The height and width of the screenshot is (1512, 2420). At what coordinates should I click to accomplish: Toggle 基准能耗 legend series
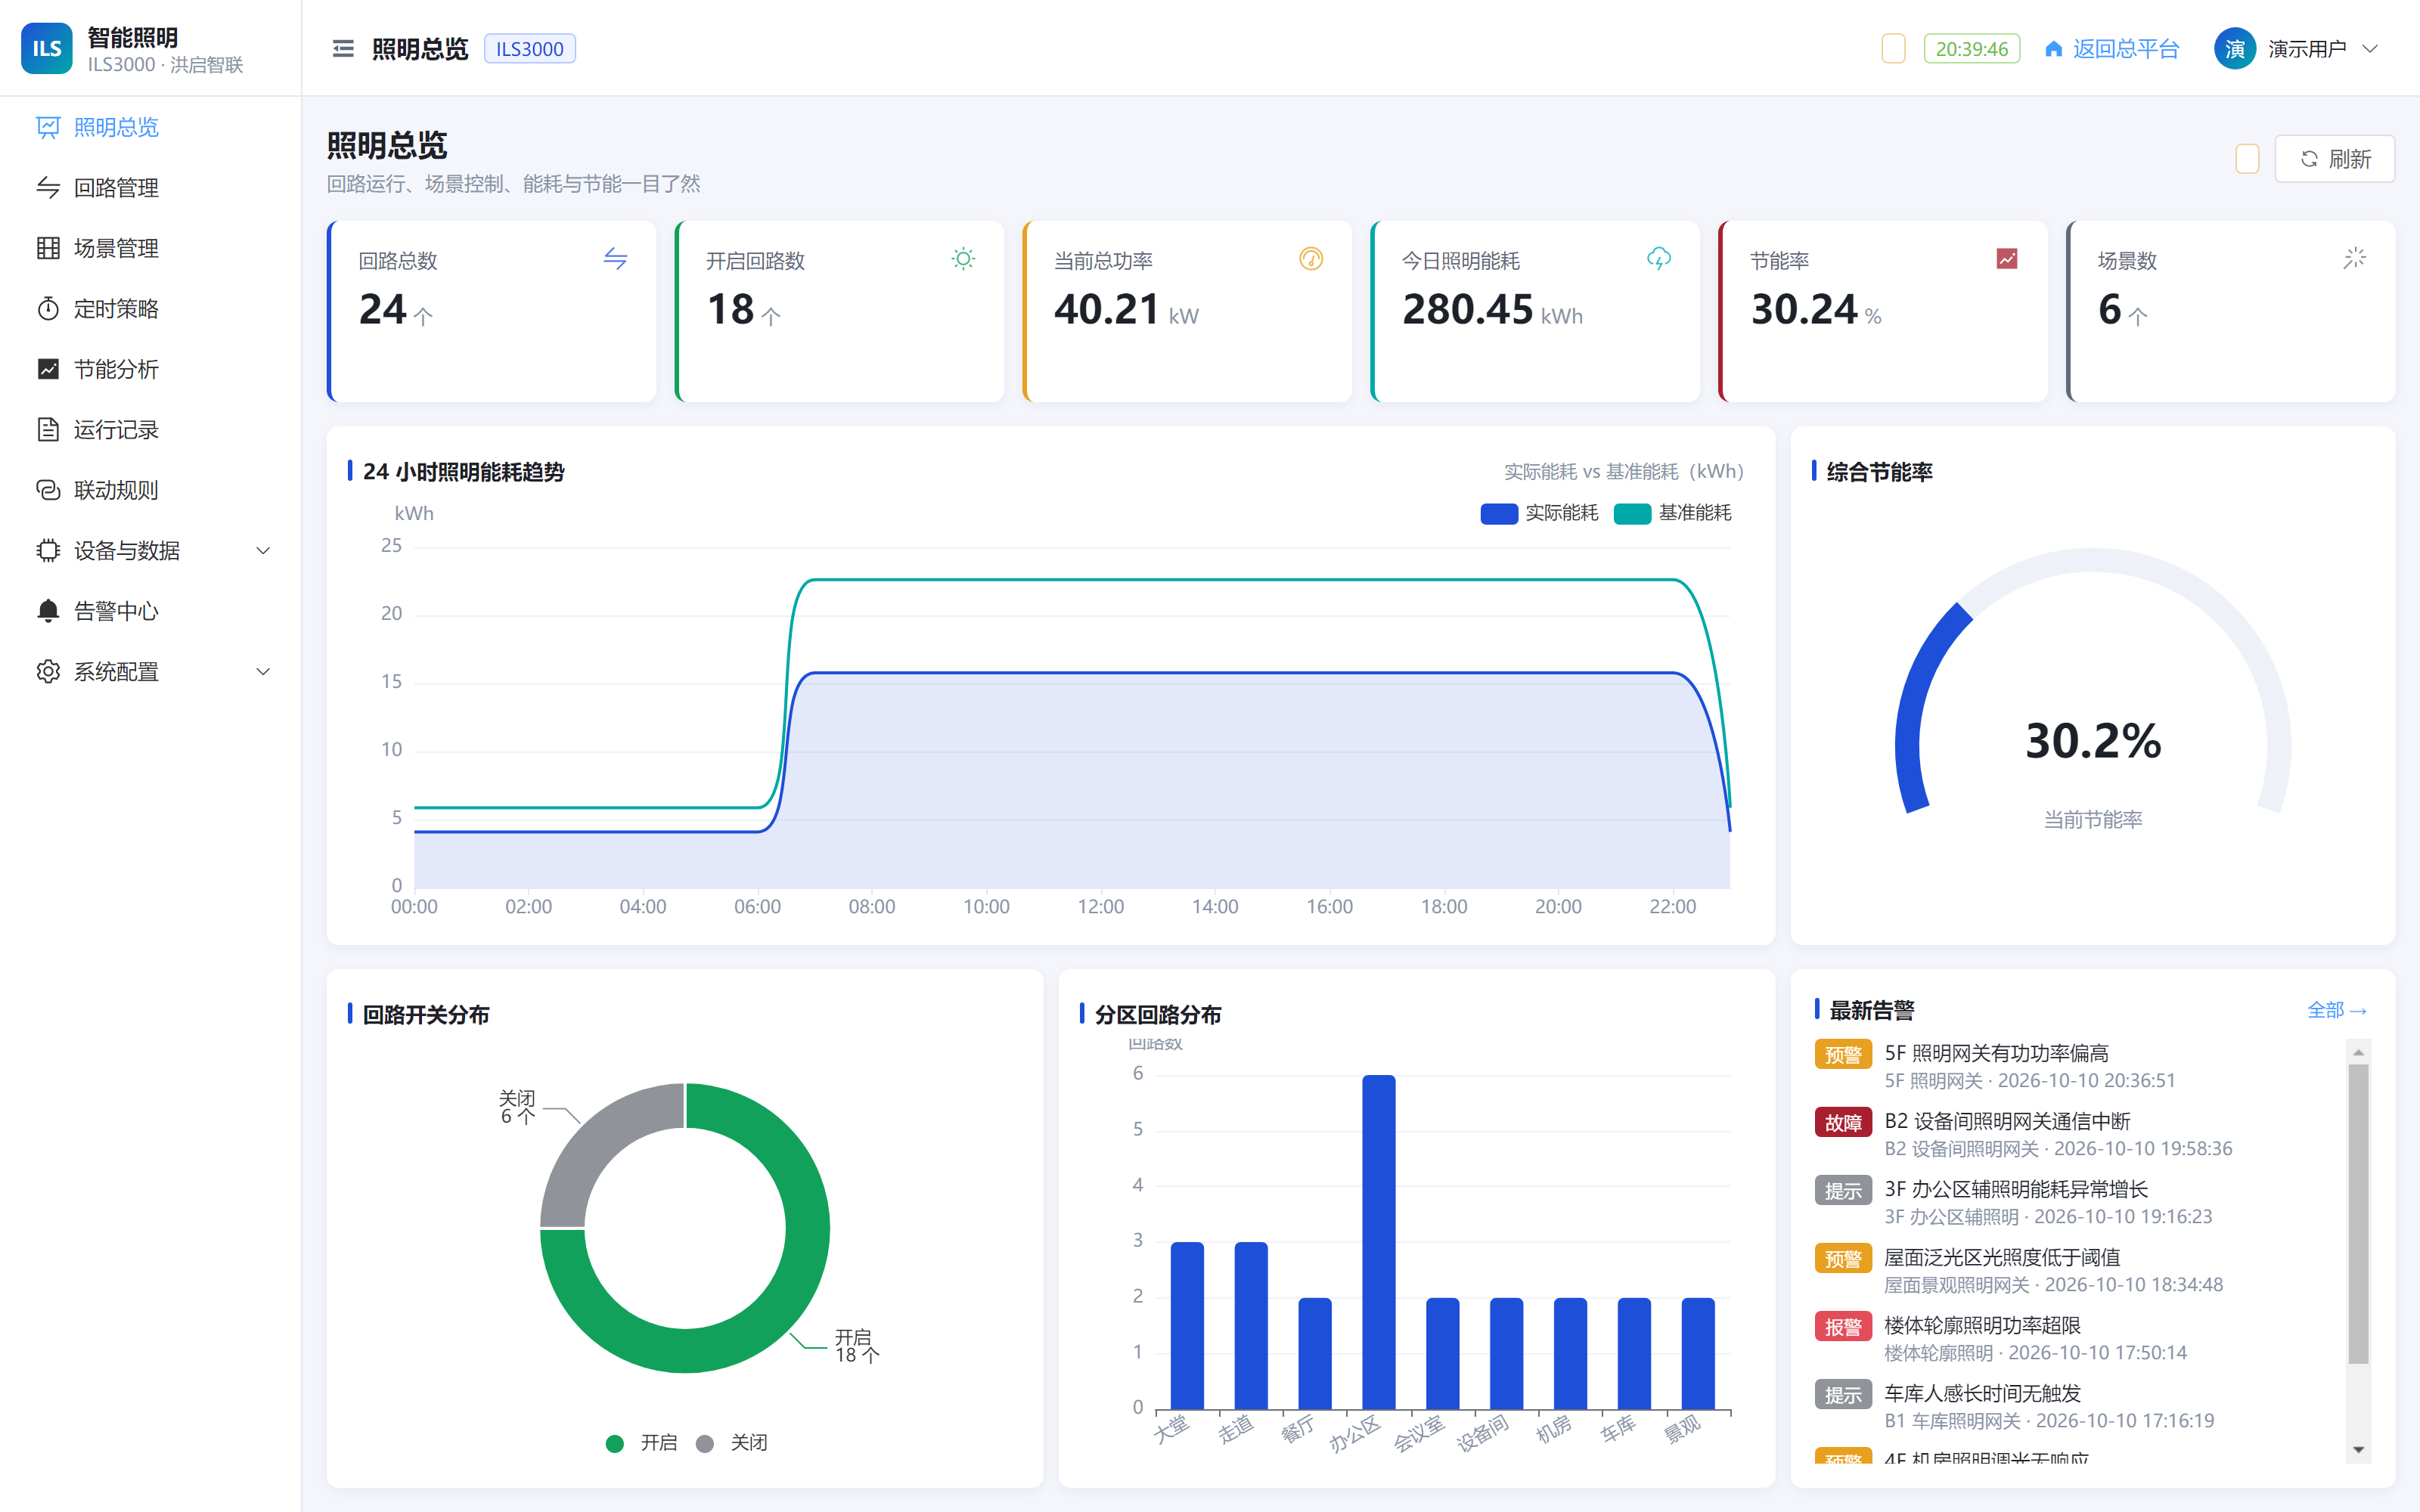coord(1673,513)
